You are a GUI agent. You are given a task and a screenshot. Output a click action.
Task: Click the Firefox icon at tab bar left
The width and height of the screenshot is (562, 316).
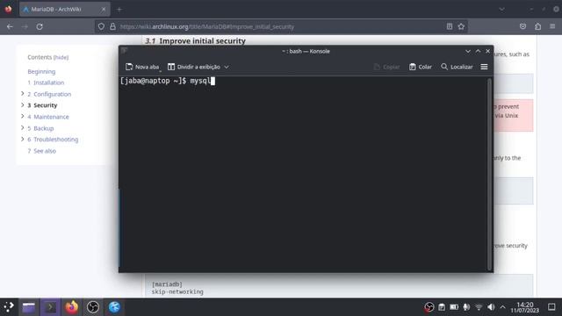[8, 10]
